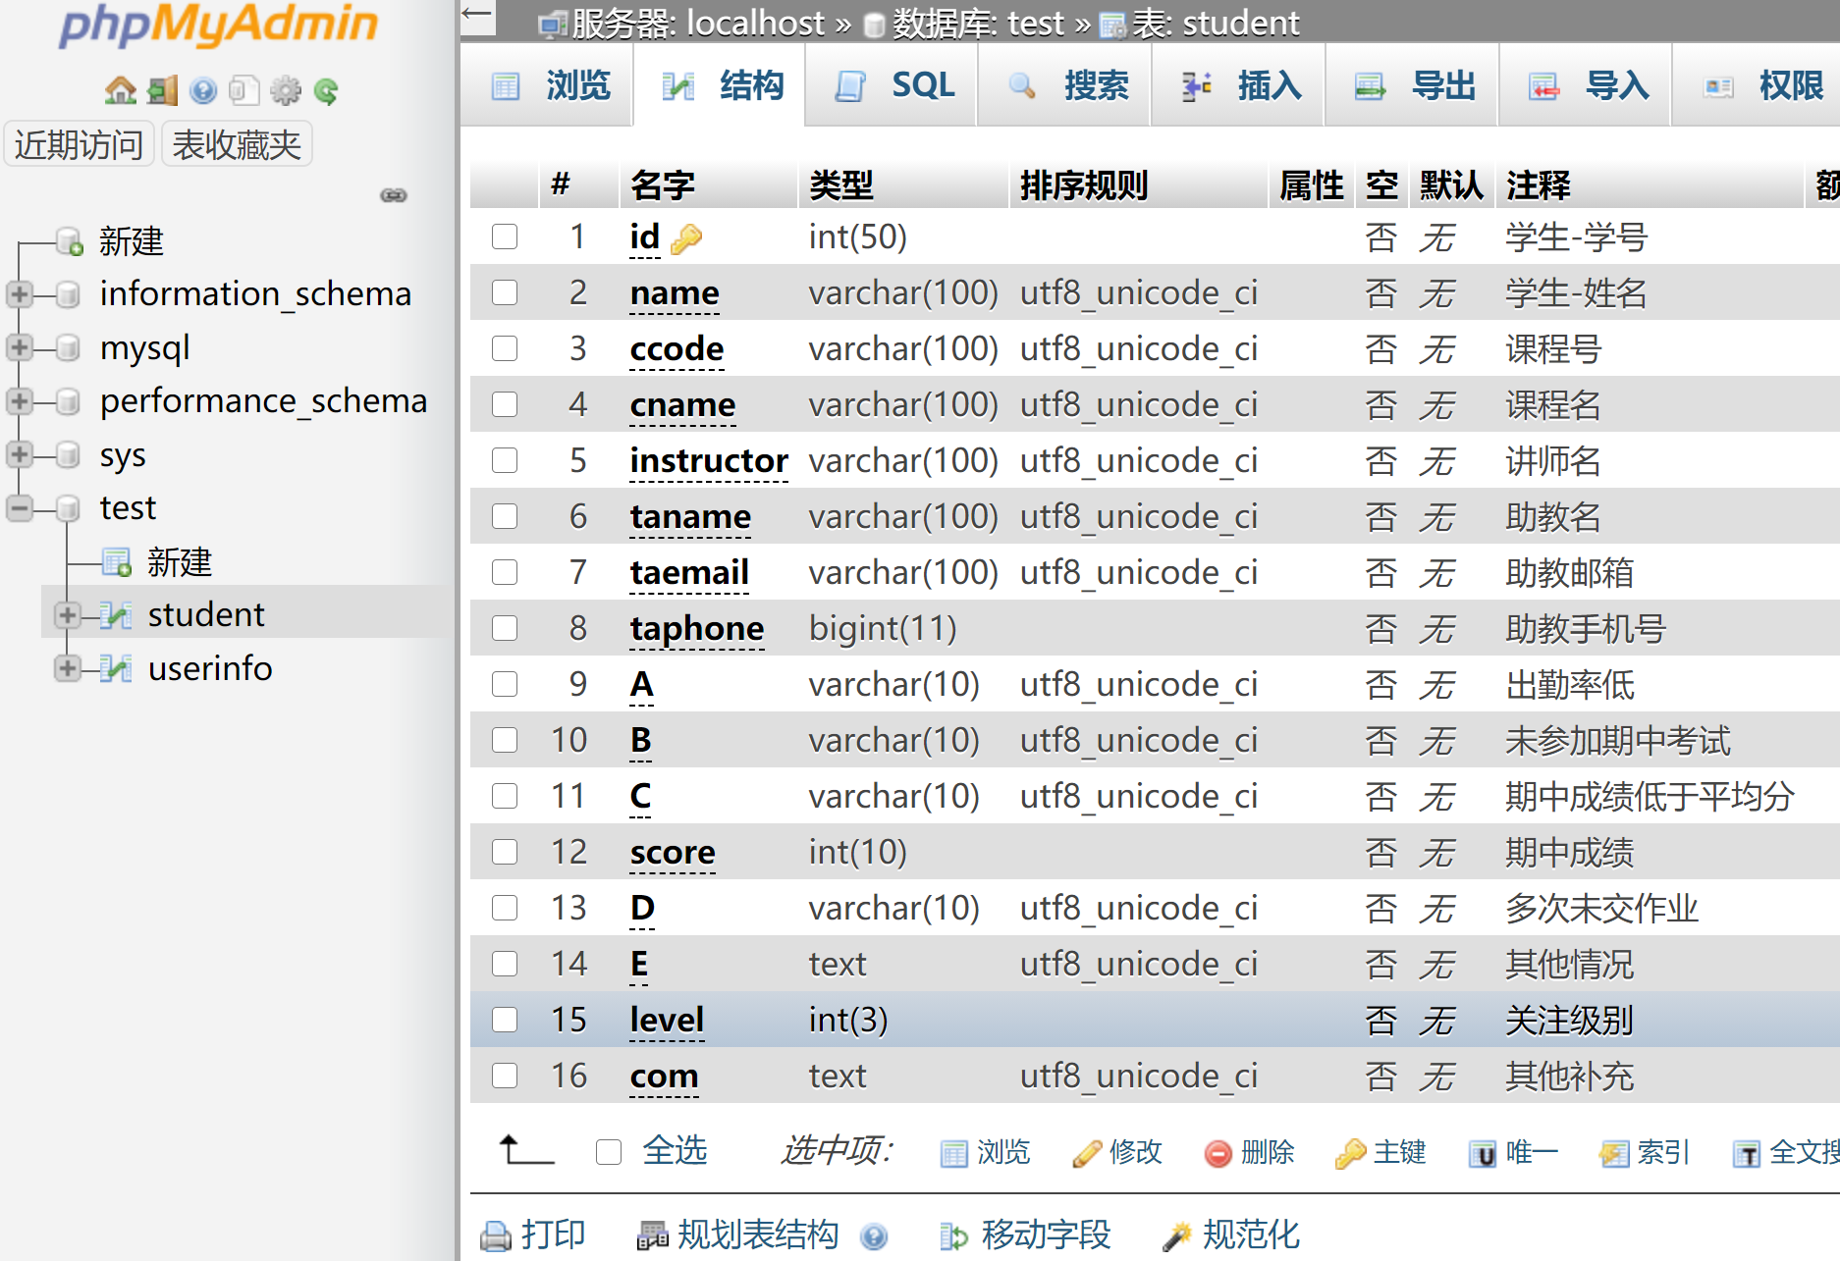Check the checkbox for the name column

(505, 292)
